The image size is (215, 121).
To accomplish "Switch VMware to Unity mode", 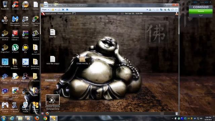I will click(x=67, y=10).
